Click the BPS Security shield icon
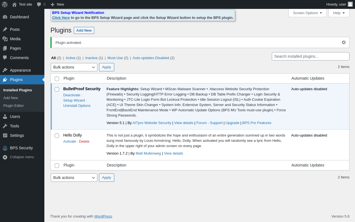This screenshot has width=355, height=222. 5,148
